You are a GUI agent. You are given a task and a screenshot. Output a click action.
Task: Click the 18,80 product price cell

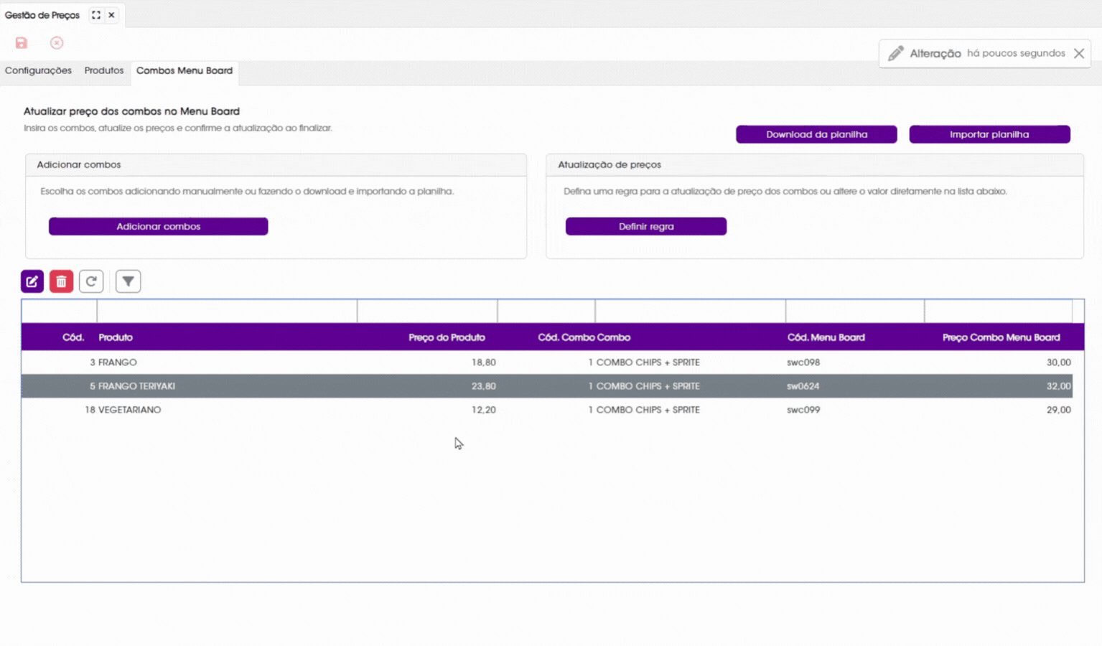(483, 362)
